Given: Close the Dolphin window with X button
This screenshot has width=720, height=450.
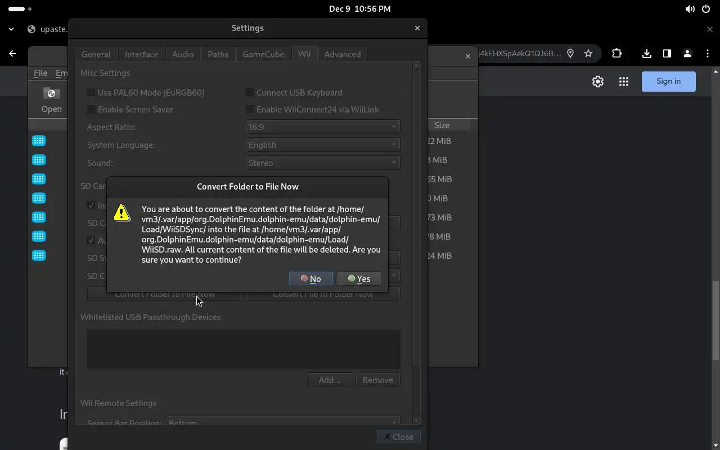Looking at the screenshot, I should point(467,56).
